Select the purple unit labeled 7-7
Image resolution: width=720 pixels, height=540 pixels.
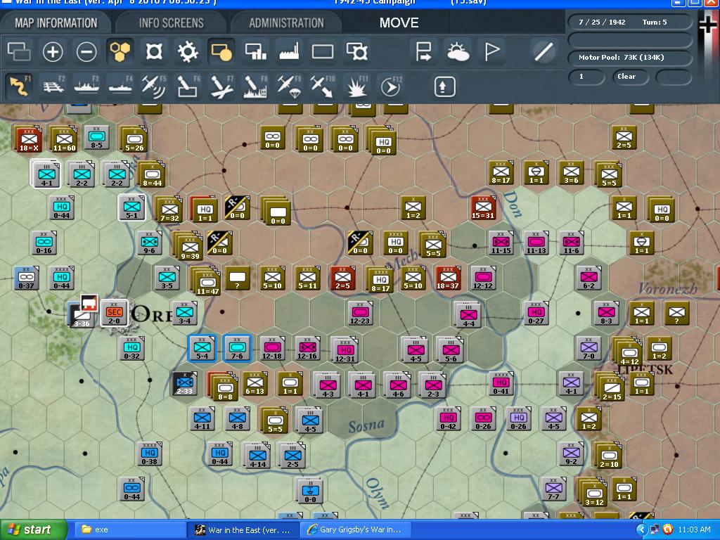(553, 489)
